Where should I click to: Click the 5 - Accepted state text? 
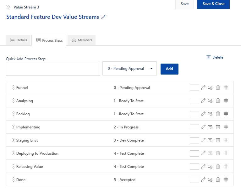pyautogui.click(x=124, y=180)
